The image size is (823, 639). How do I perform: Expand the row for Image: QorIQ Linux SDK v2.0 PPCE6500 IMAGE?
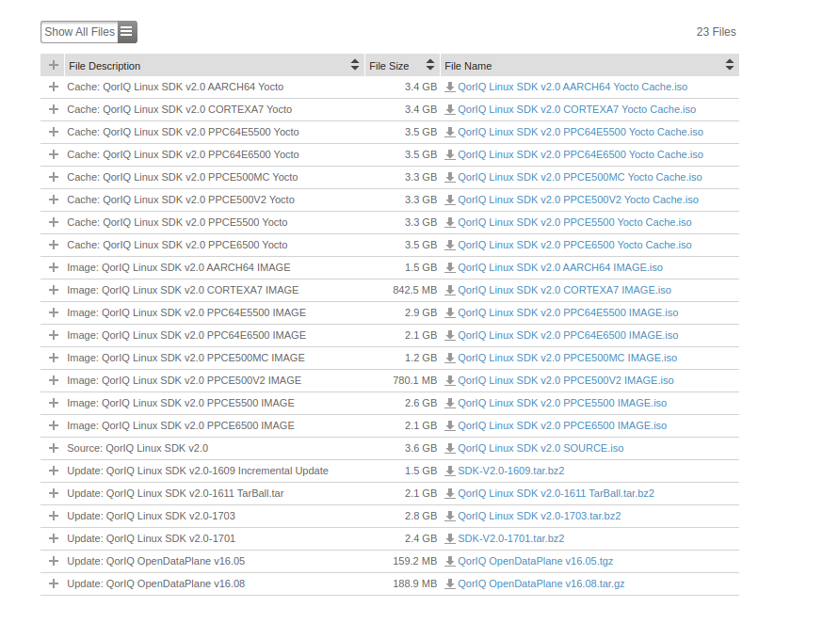tap(54, 425)
